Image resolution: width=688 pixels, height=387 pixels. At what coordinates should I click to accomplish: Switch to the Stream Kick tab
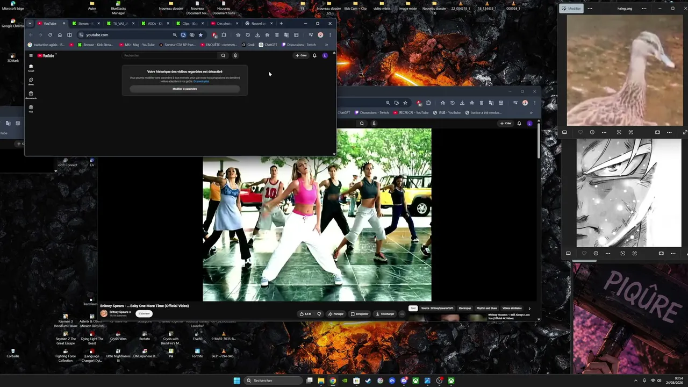(85, 24)
